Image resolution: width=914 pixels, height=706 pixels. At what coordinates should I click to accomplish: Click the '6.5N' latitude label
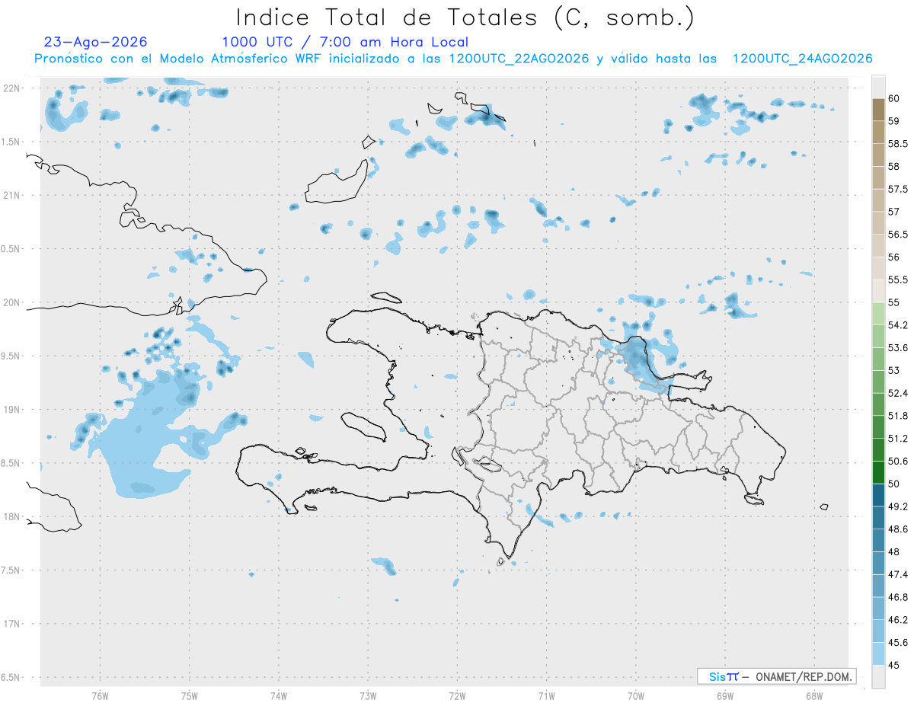pyautogui.click(x=11, y=677)
